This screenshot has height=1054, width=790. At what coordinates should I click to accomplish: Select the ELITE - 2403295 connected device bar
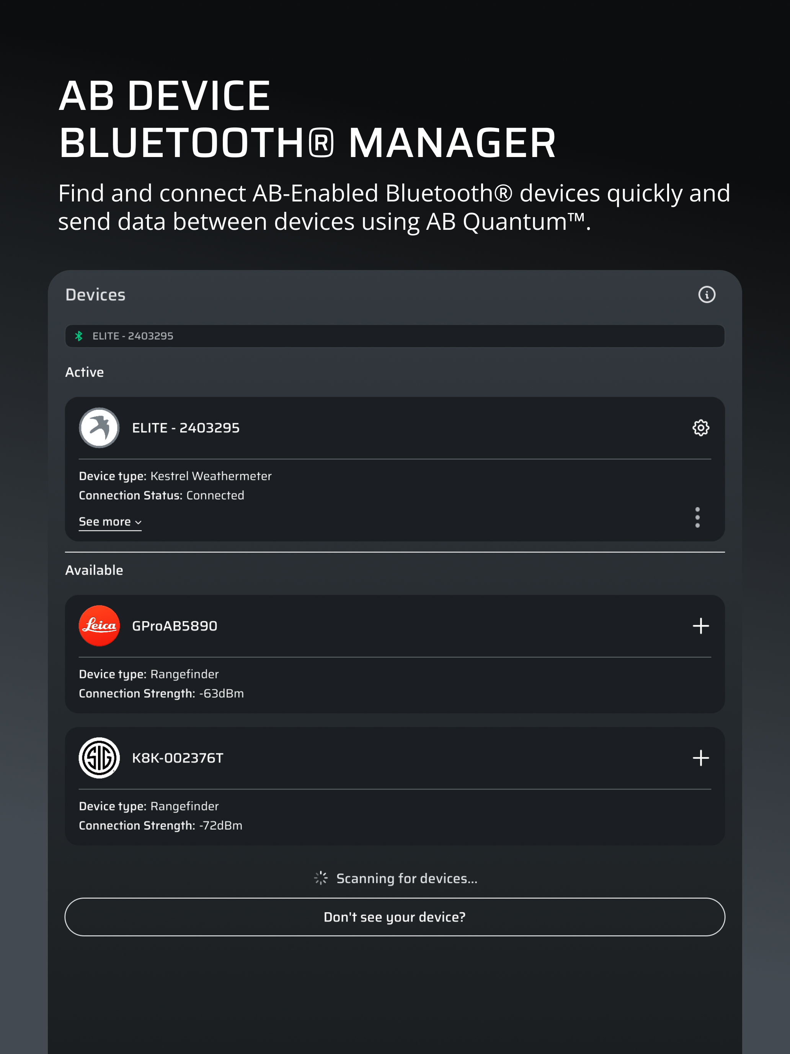(x=394, y=336)
